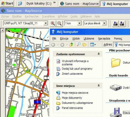The height and width of the screenshot is (117, 130).
Task: Click the MapSource zoom out magnifier
Action: [60, 23]
